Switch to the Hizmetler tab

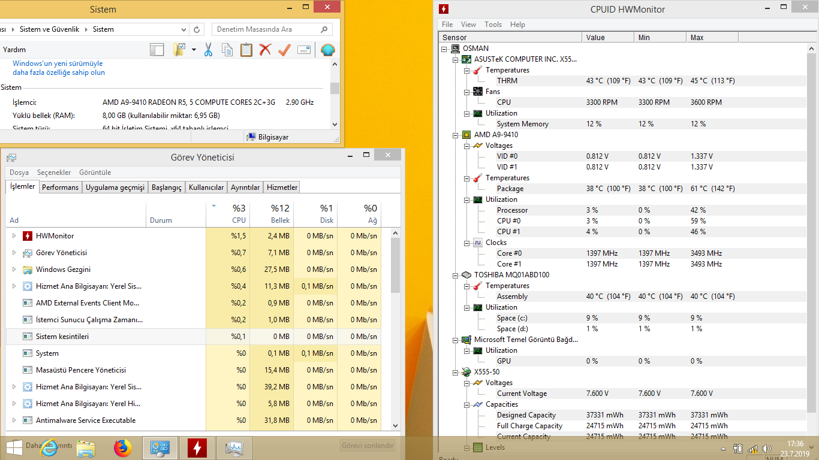(x=282, y=187)
